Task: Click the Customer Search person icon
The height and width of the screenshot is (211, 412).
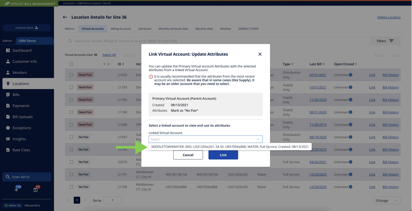Action: 37,28
